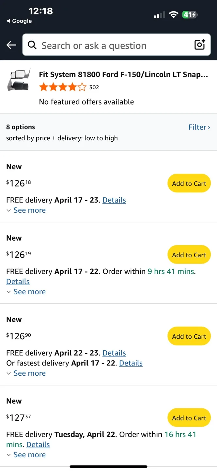Add the $126.90 offer to cart
Image resolution: width=217 pixels, height=472 pixels.
189,336
